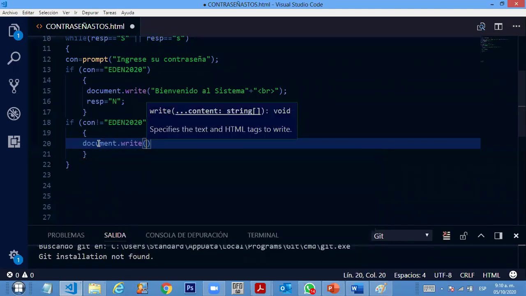The width and height of the screenshot is (526, 296).
Task: Switch to the CONSOLA DE DEPURACIÓN tab
Action: coord(187,235)
